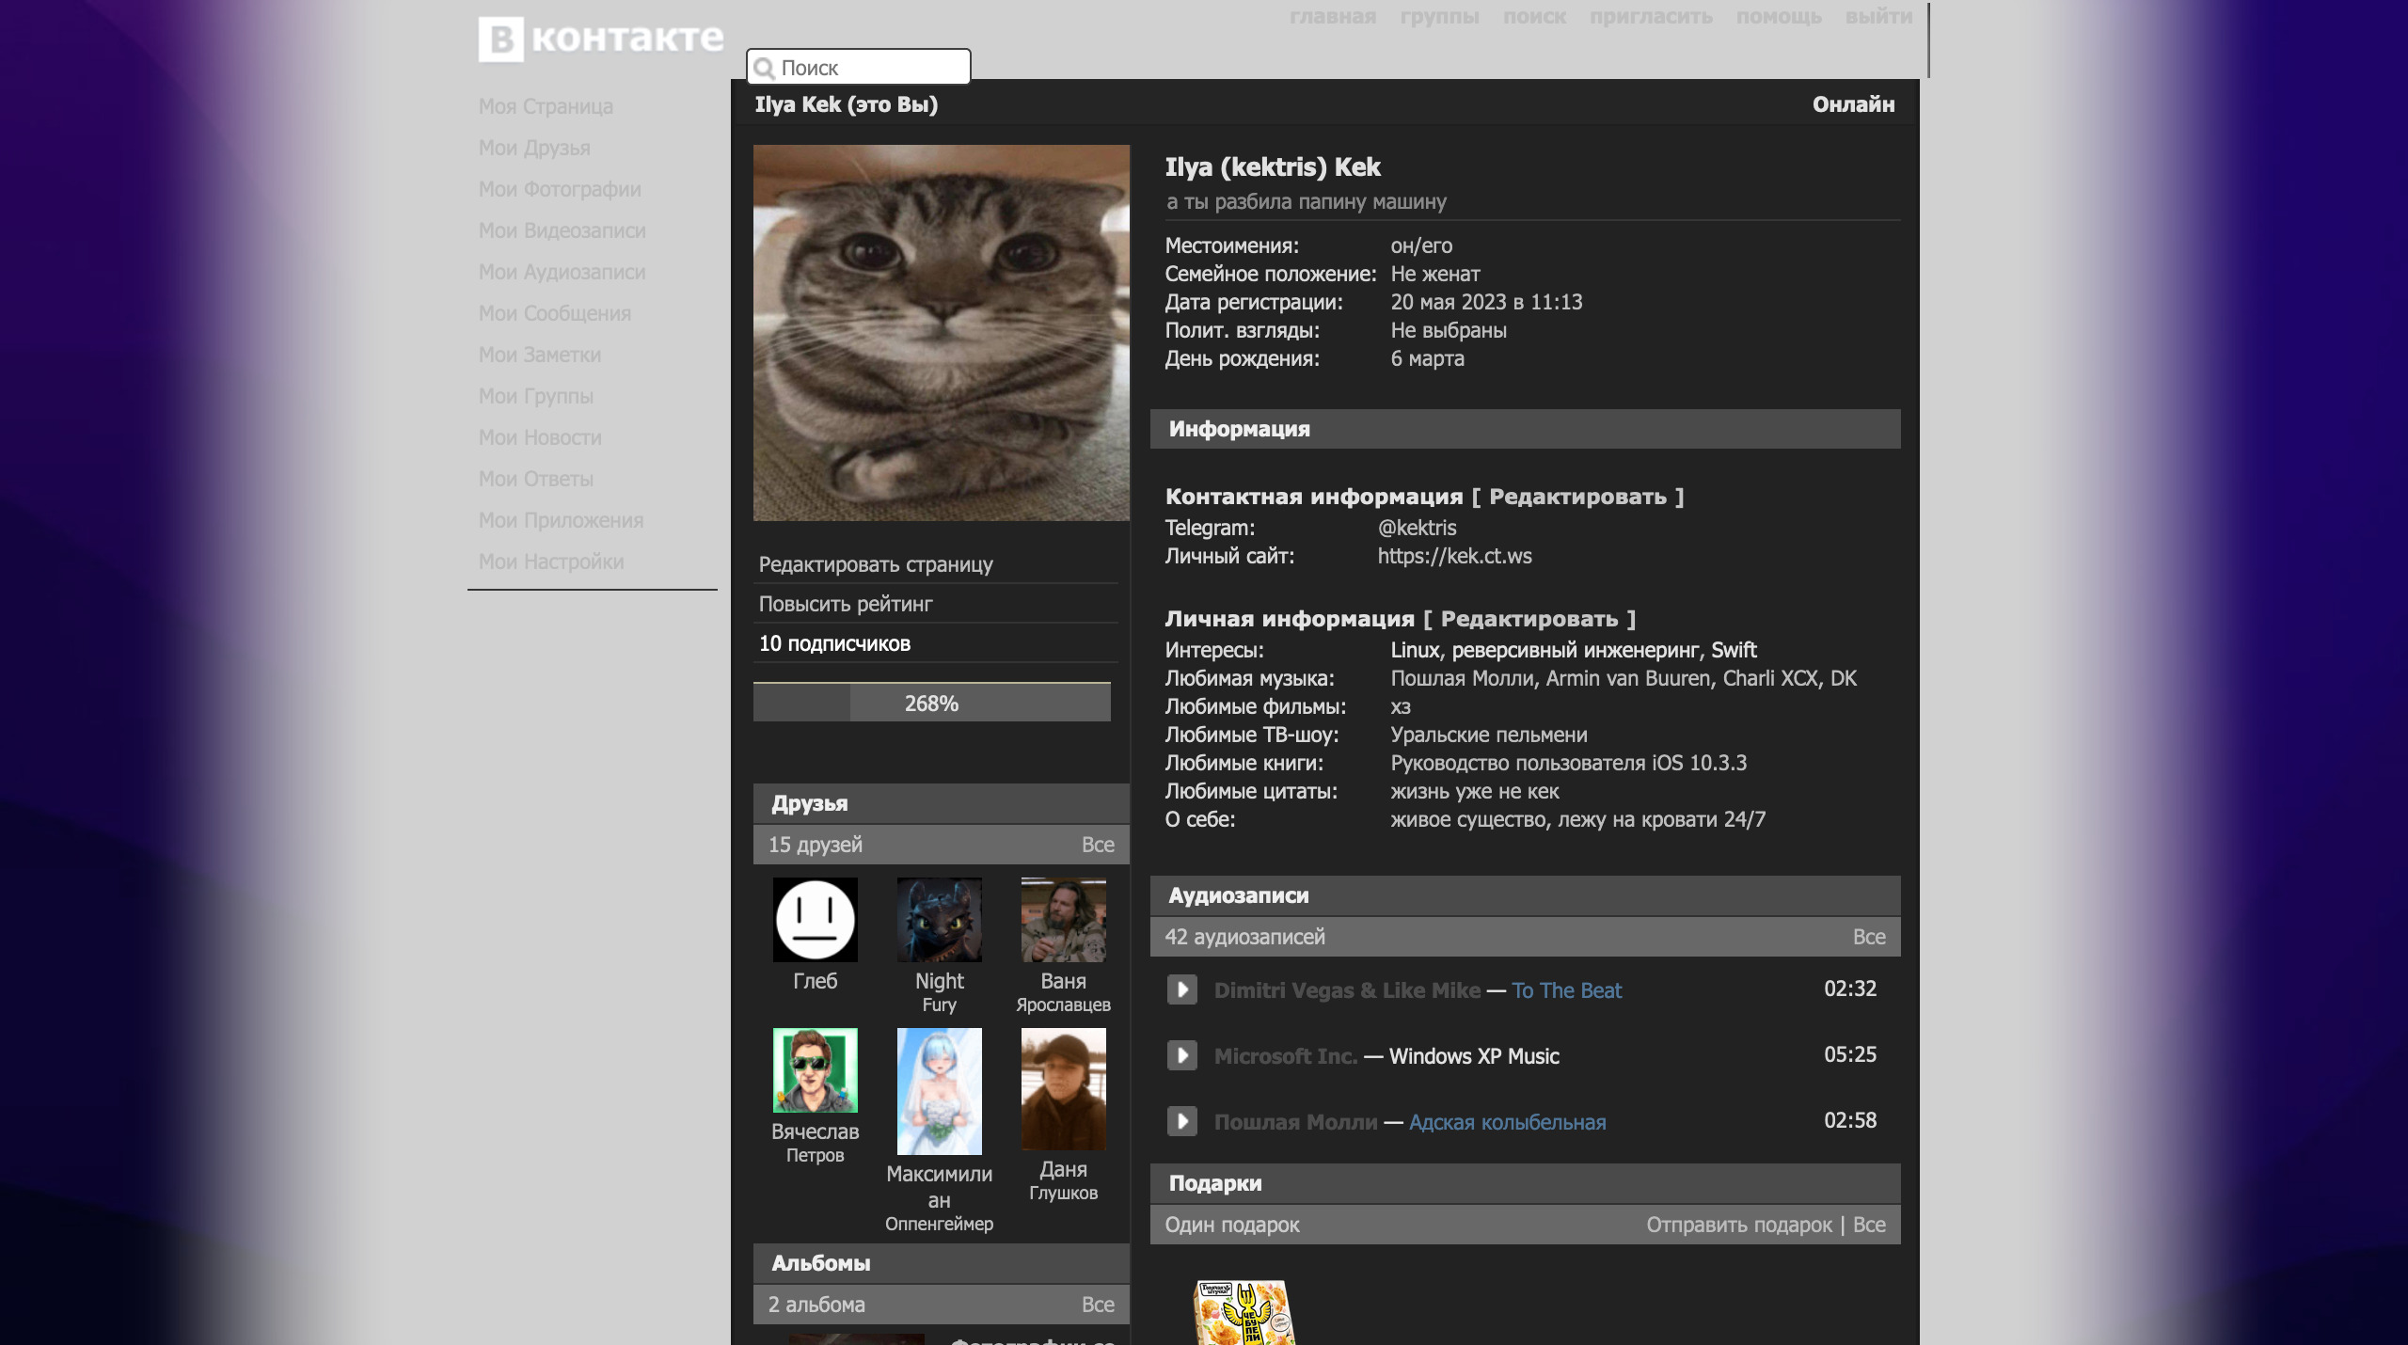
Task: Open Night Fury friend avatar
Action: (x=939, y=920)
